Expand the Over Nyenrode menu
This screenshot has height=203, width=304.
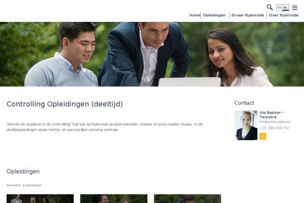[283, 15]
